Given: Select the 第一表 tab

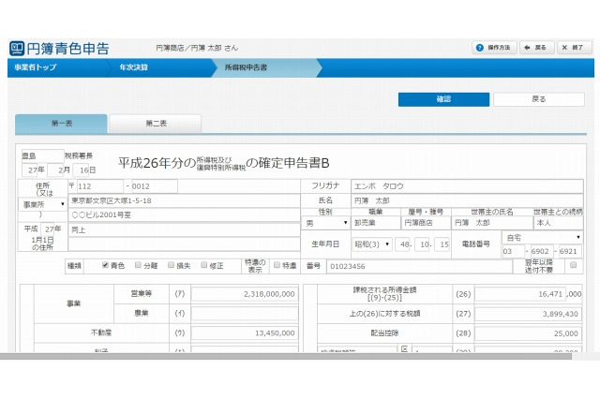Looking at the screenshot, I should [61, 124].
